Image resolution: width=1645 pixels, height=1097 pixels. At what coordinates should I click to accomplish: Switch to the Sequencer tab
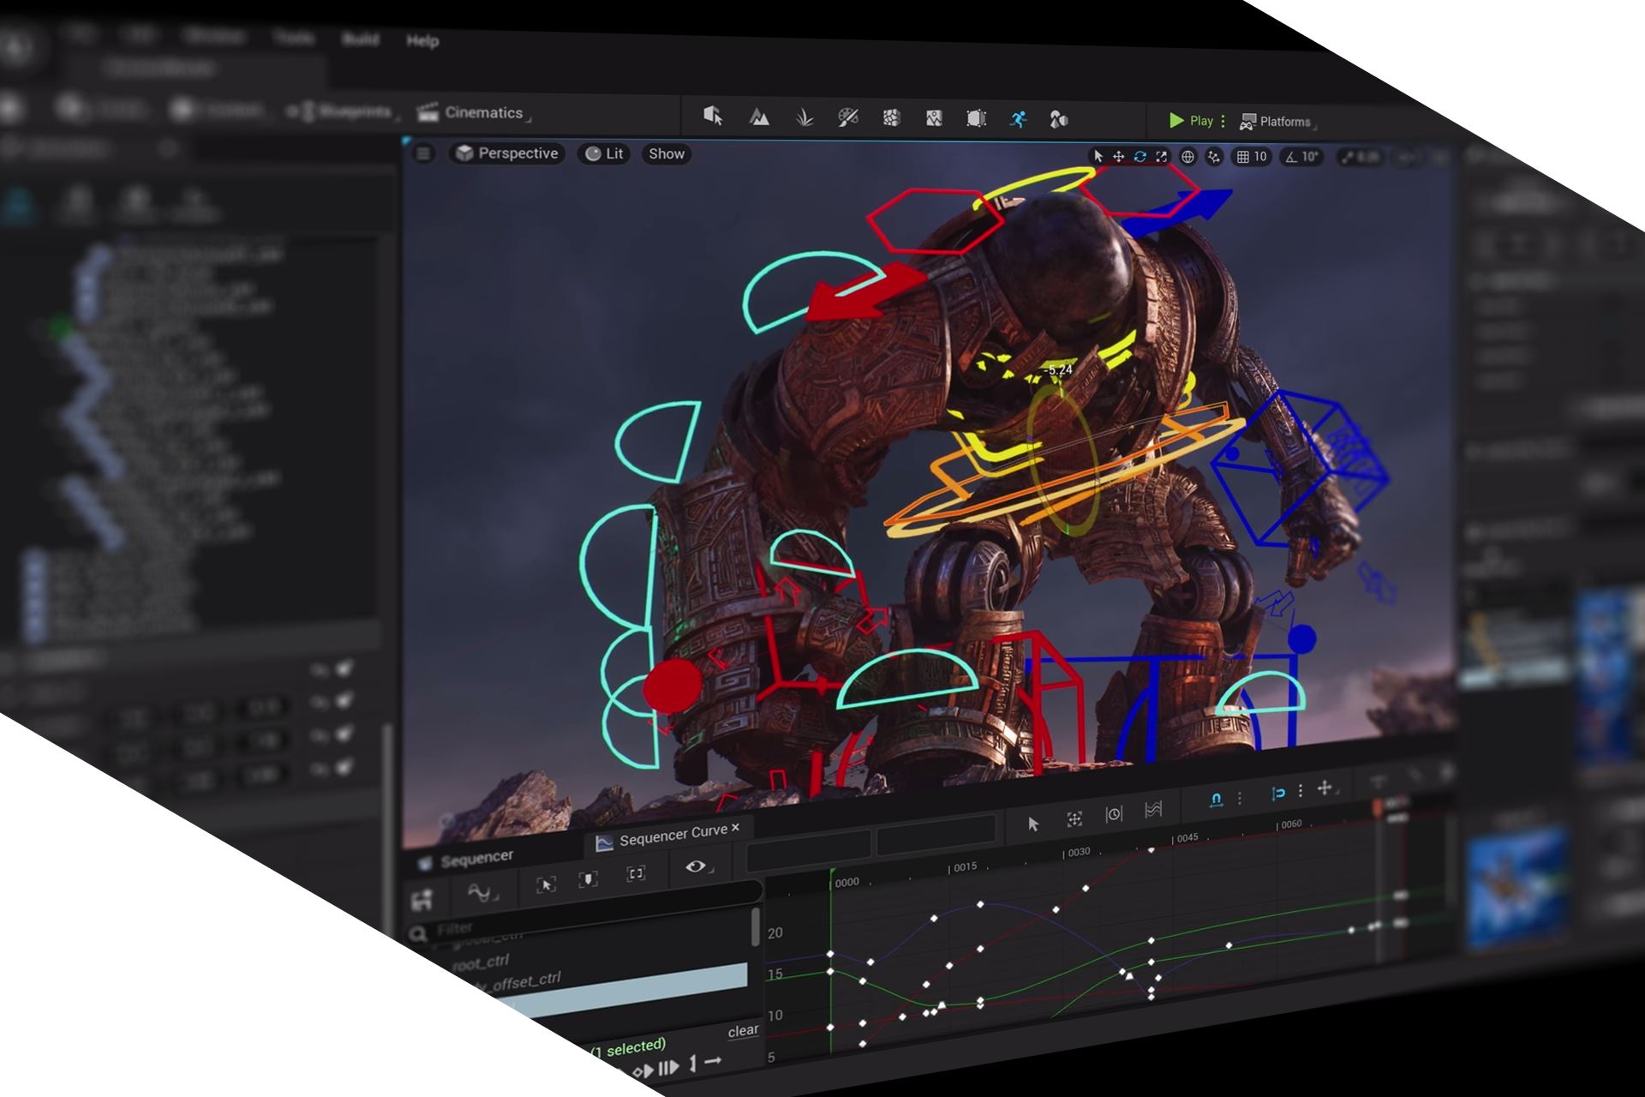pos(467,859)
